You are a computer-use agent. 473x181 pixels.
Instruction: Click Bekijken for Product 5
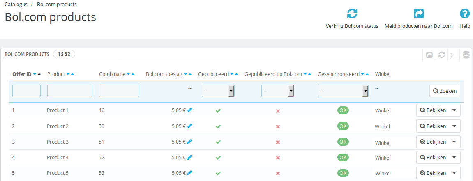434,173
